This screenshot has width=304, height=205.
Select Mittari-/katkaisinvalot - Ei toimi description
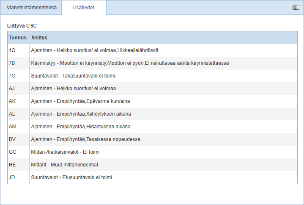tap(66, 152)
